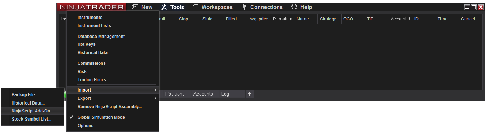The height and width of the screenshot is (136, 489).
Task: Sort by the State column header
Action: click(212, 19)
